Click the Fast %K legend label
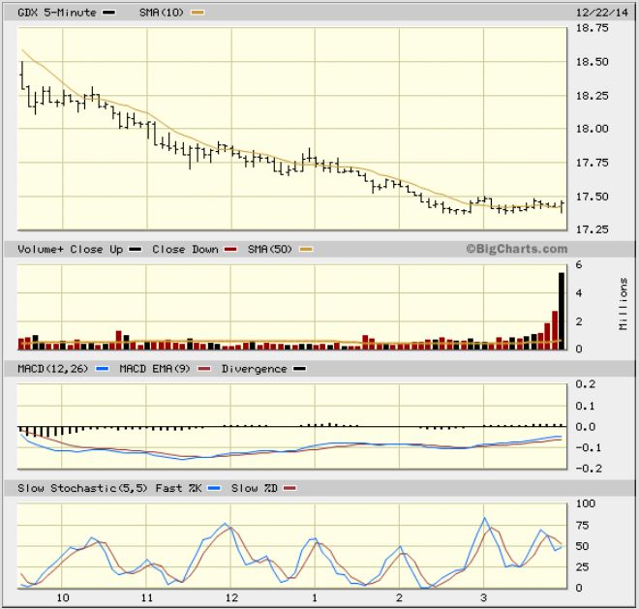 point(178,488)
